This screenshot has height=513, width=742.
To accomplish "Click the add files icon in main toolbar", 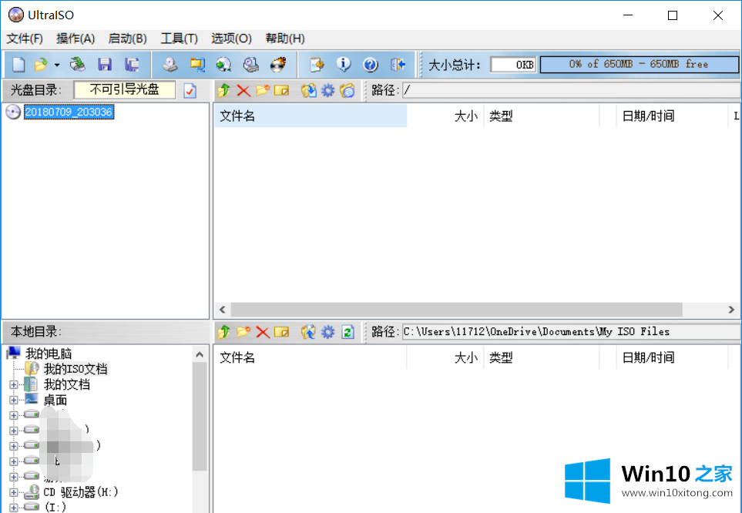I will click(x=317, y=65).
